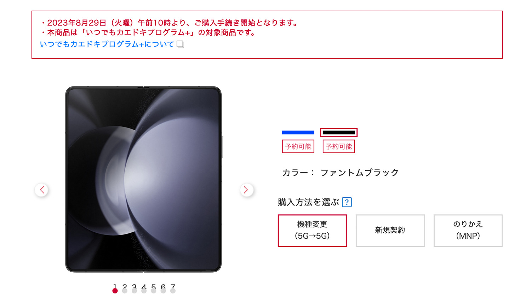Jump to image 7 carousel dot
Viewport: 531px width, 298px height.
(173, 291)
